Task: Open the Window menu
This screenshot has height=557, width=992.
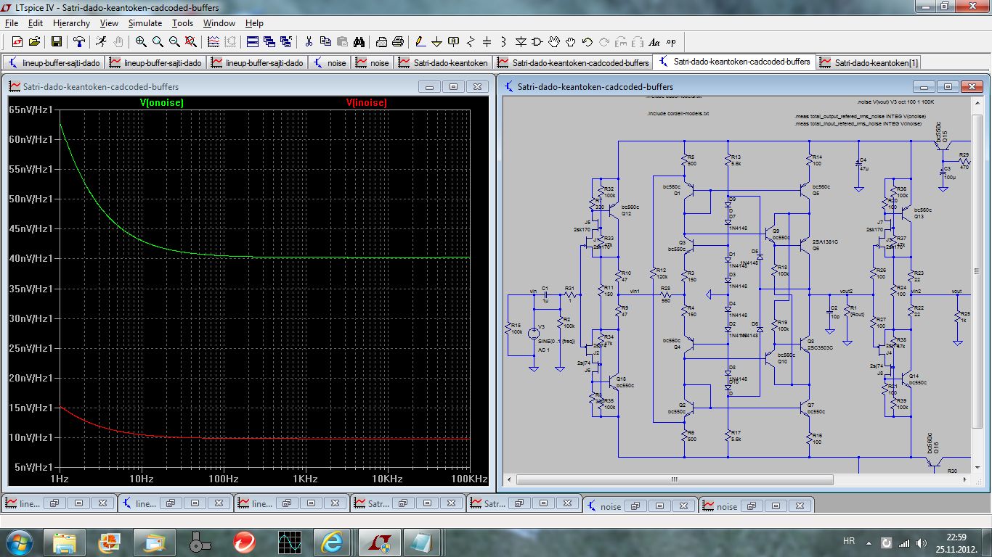Action: coord(219,23)
